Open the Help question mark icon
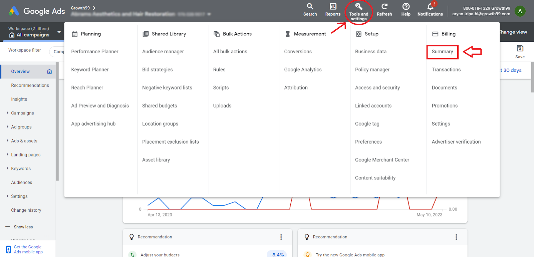 click(x=406, y=6)
